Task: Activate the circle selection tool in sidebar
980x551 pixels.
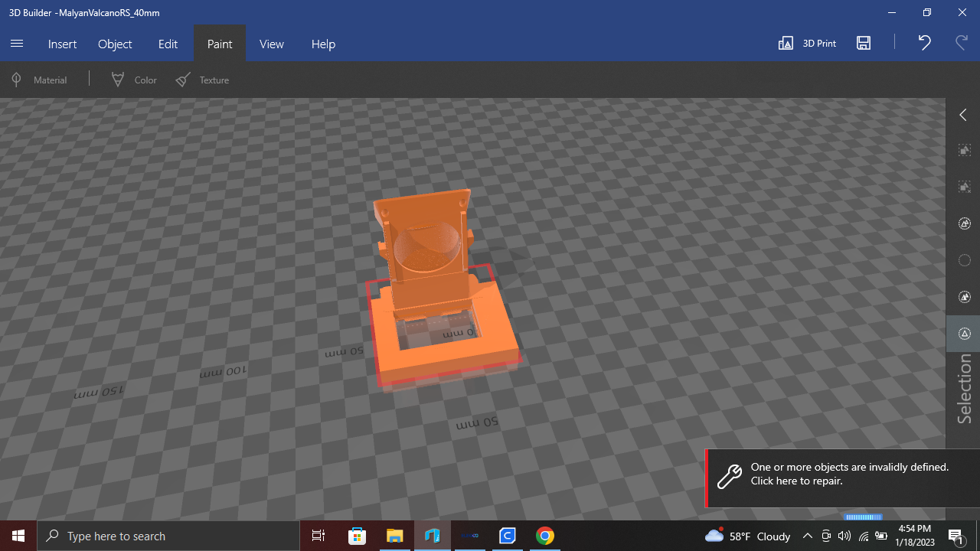Action: [x=964, y=260]
